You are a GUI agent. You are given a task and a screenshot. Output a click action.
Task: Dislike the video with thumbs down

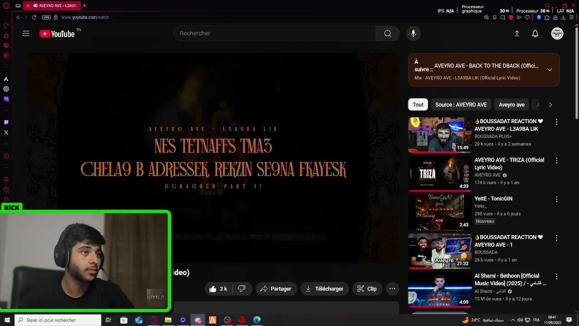[242, 289]
